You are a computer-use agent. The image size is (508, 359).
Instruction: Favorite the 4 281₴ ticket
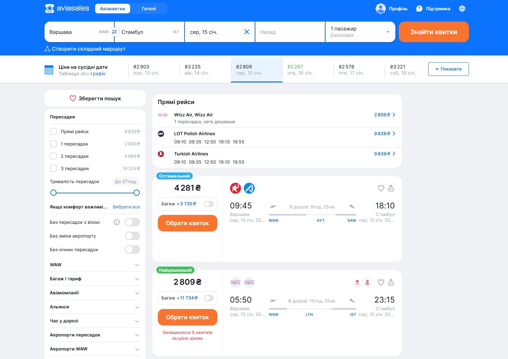[x=381, y=188]
